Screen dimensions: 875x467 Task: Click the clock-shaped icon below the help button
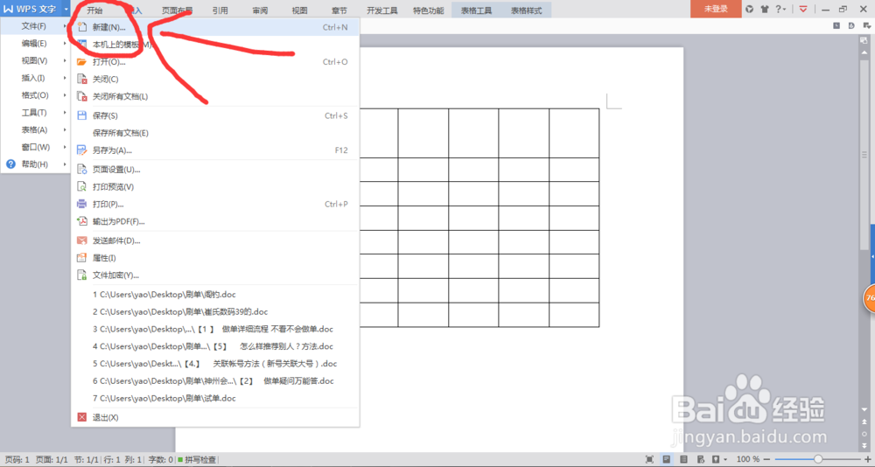pyautogui.click(x=836, y=25)
